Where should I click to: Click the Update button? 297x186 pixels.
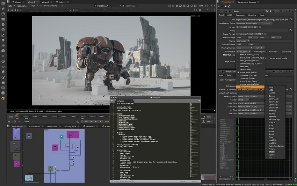(x=267, y=23)
